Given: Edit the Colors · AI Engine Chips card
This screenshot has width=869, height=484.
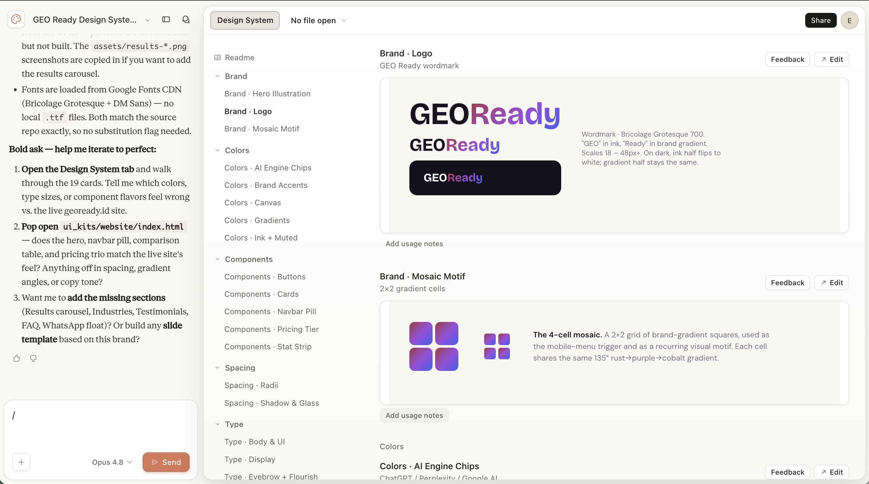Looking at the screenshot, I should pyautogui.click(x=832, y=472).
